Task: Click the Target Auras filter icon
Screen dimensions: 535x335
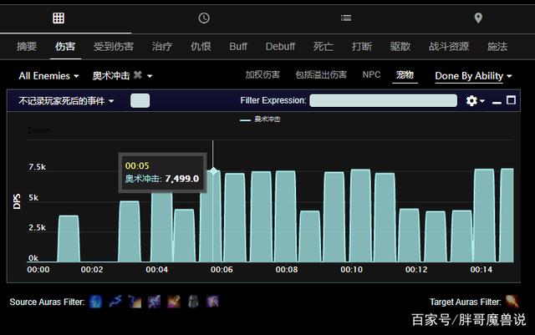Action: click(x=512, y=301)
